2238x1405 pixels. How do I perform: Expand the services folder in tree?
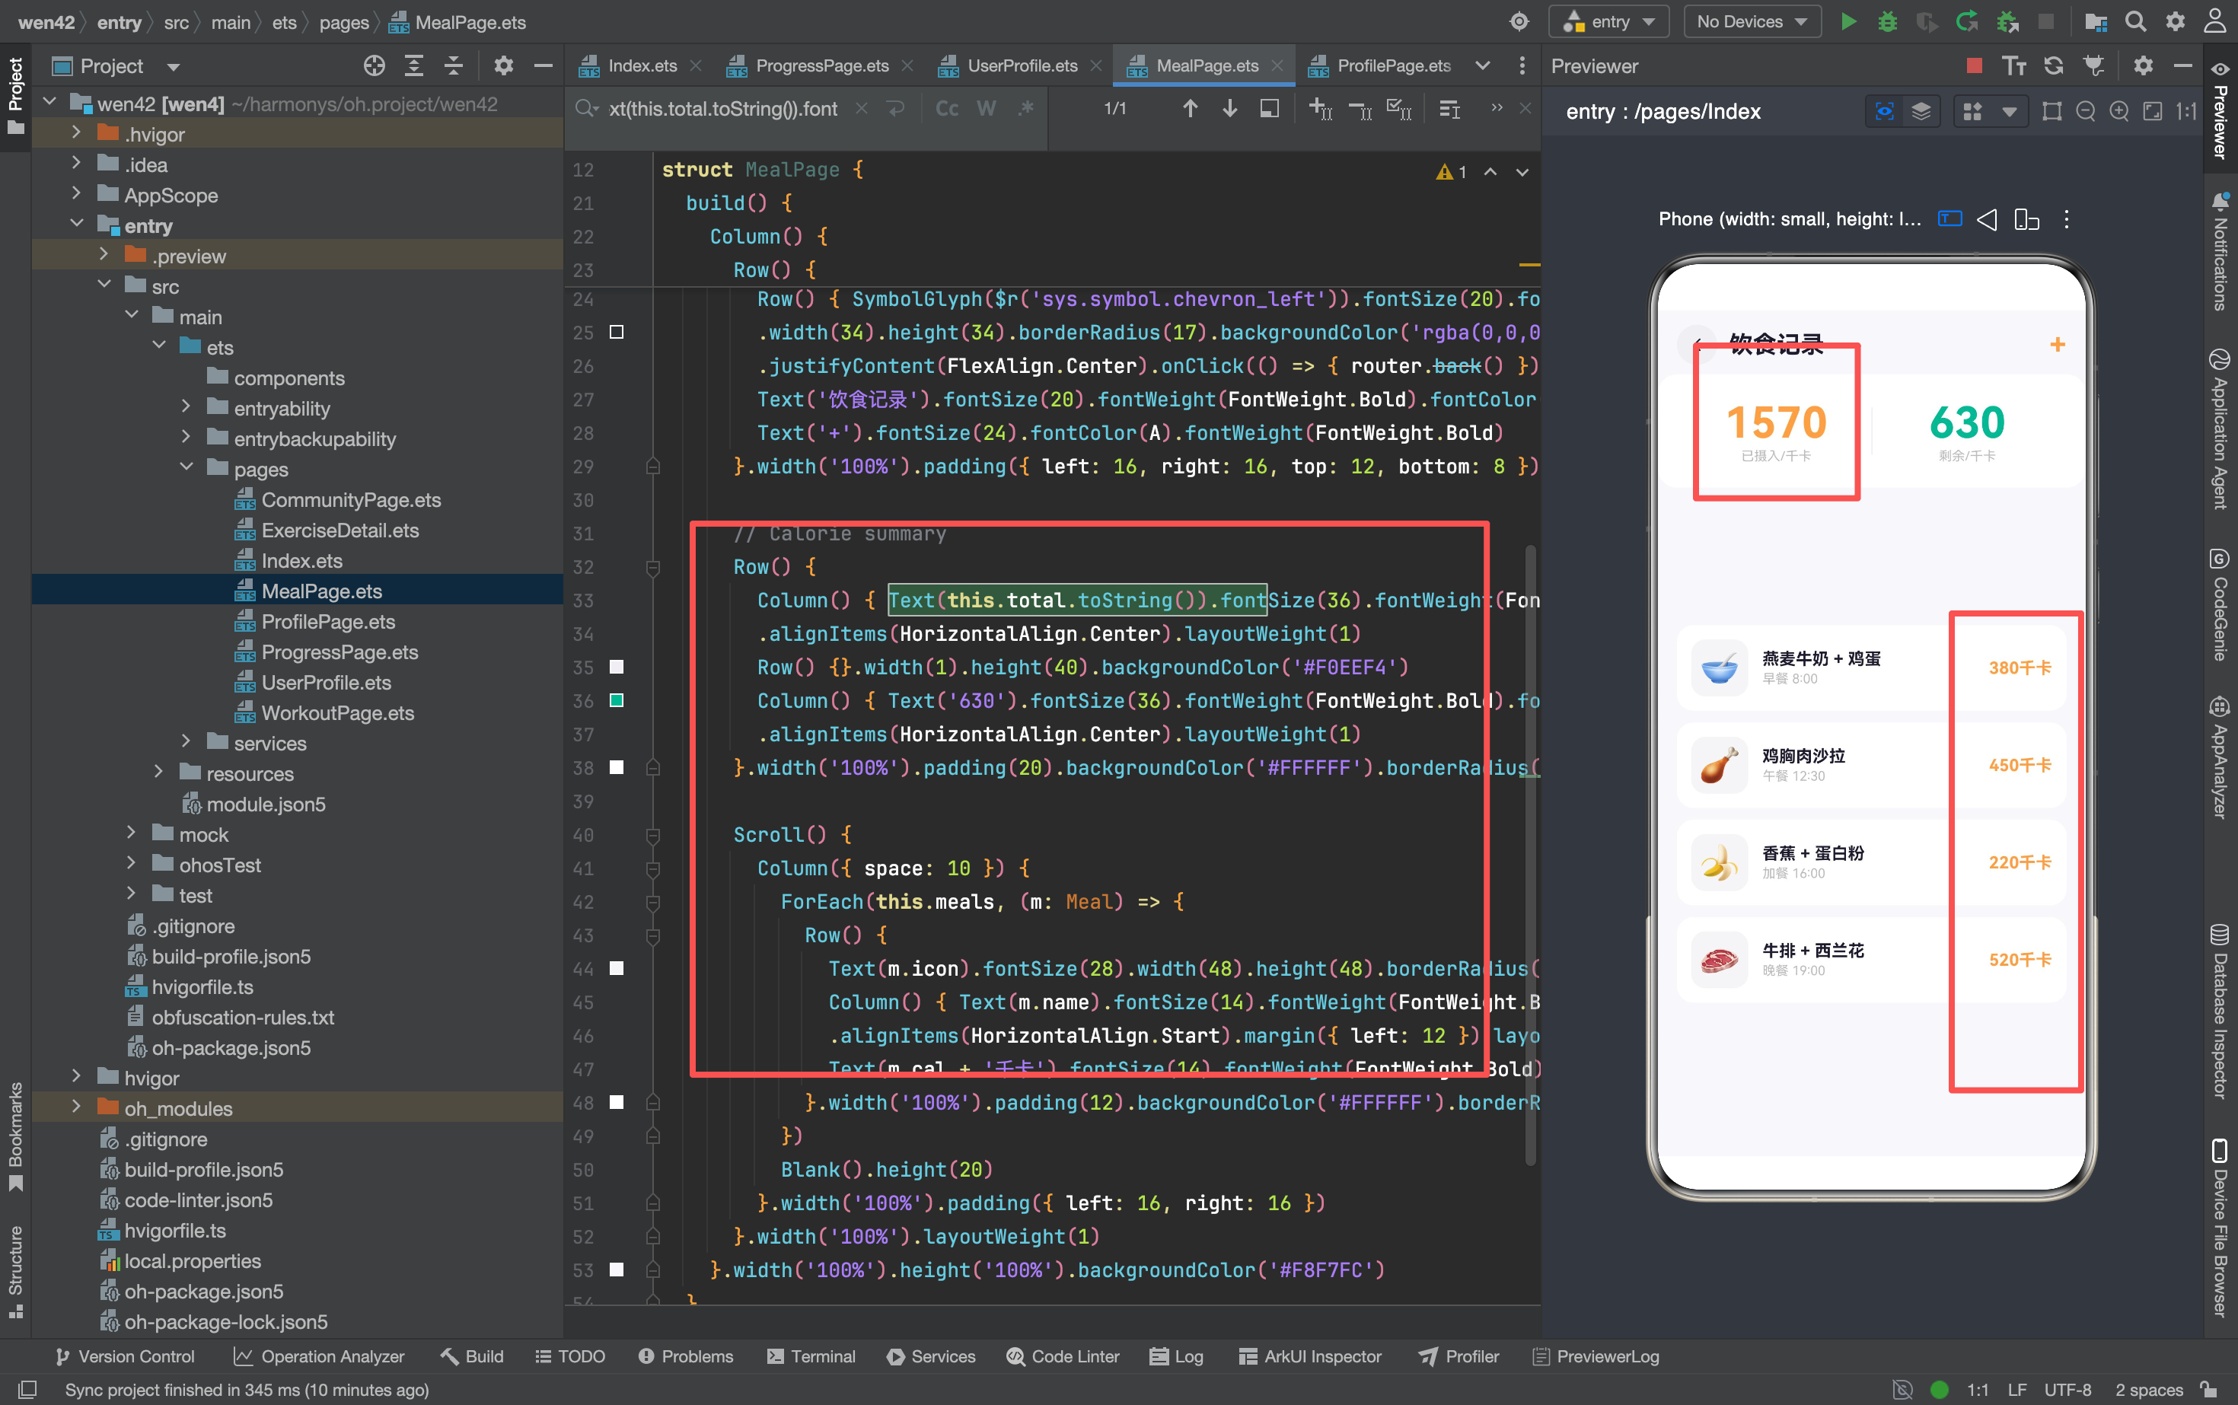tap(186, 742)
